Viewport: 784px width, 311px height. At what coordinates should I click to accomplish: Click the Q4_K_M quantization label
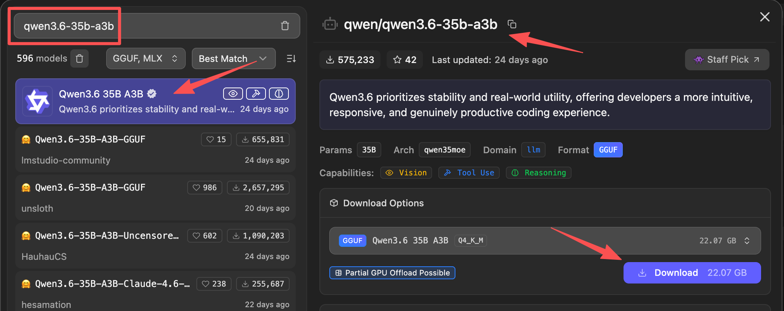[471, 241]
